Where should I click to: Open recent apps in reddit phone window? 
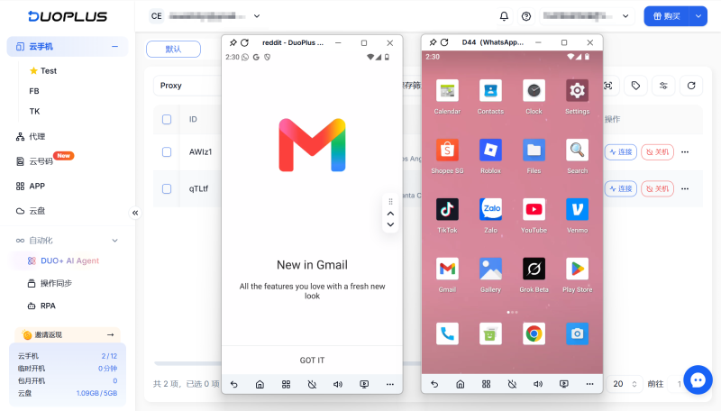click(x=286, y=384)
